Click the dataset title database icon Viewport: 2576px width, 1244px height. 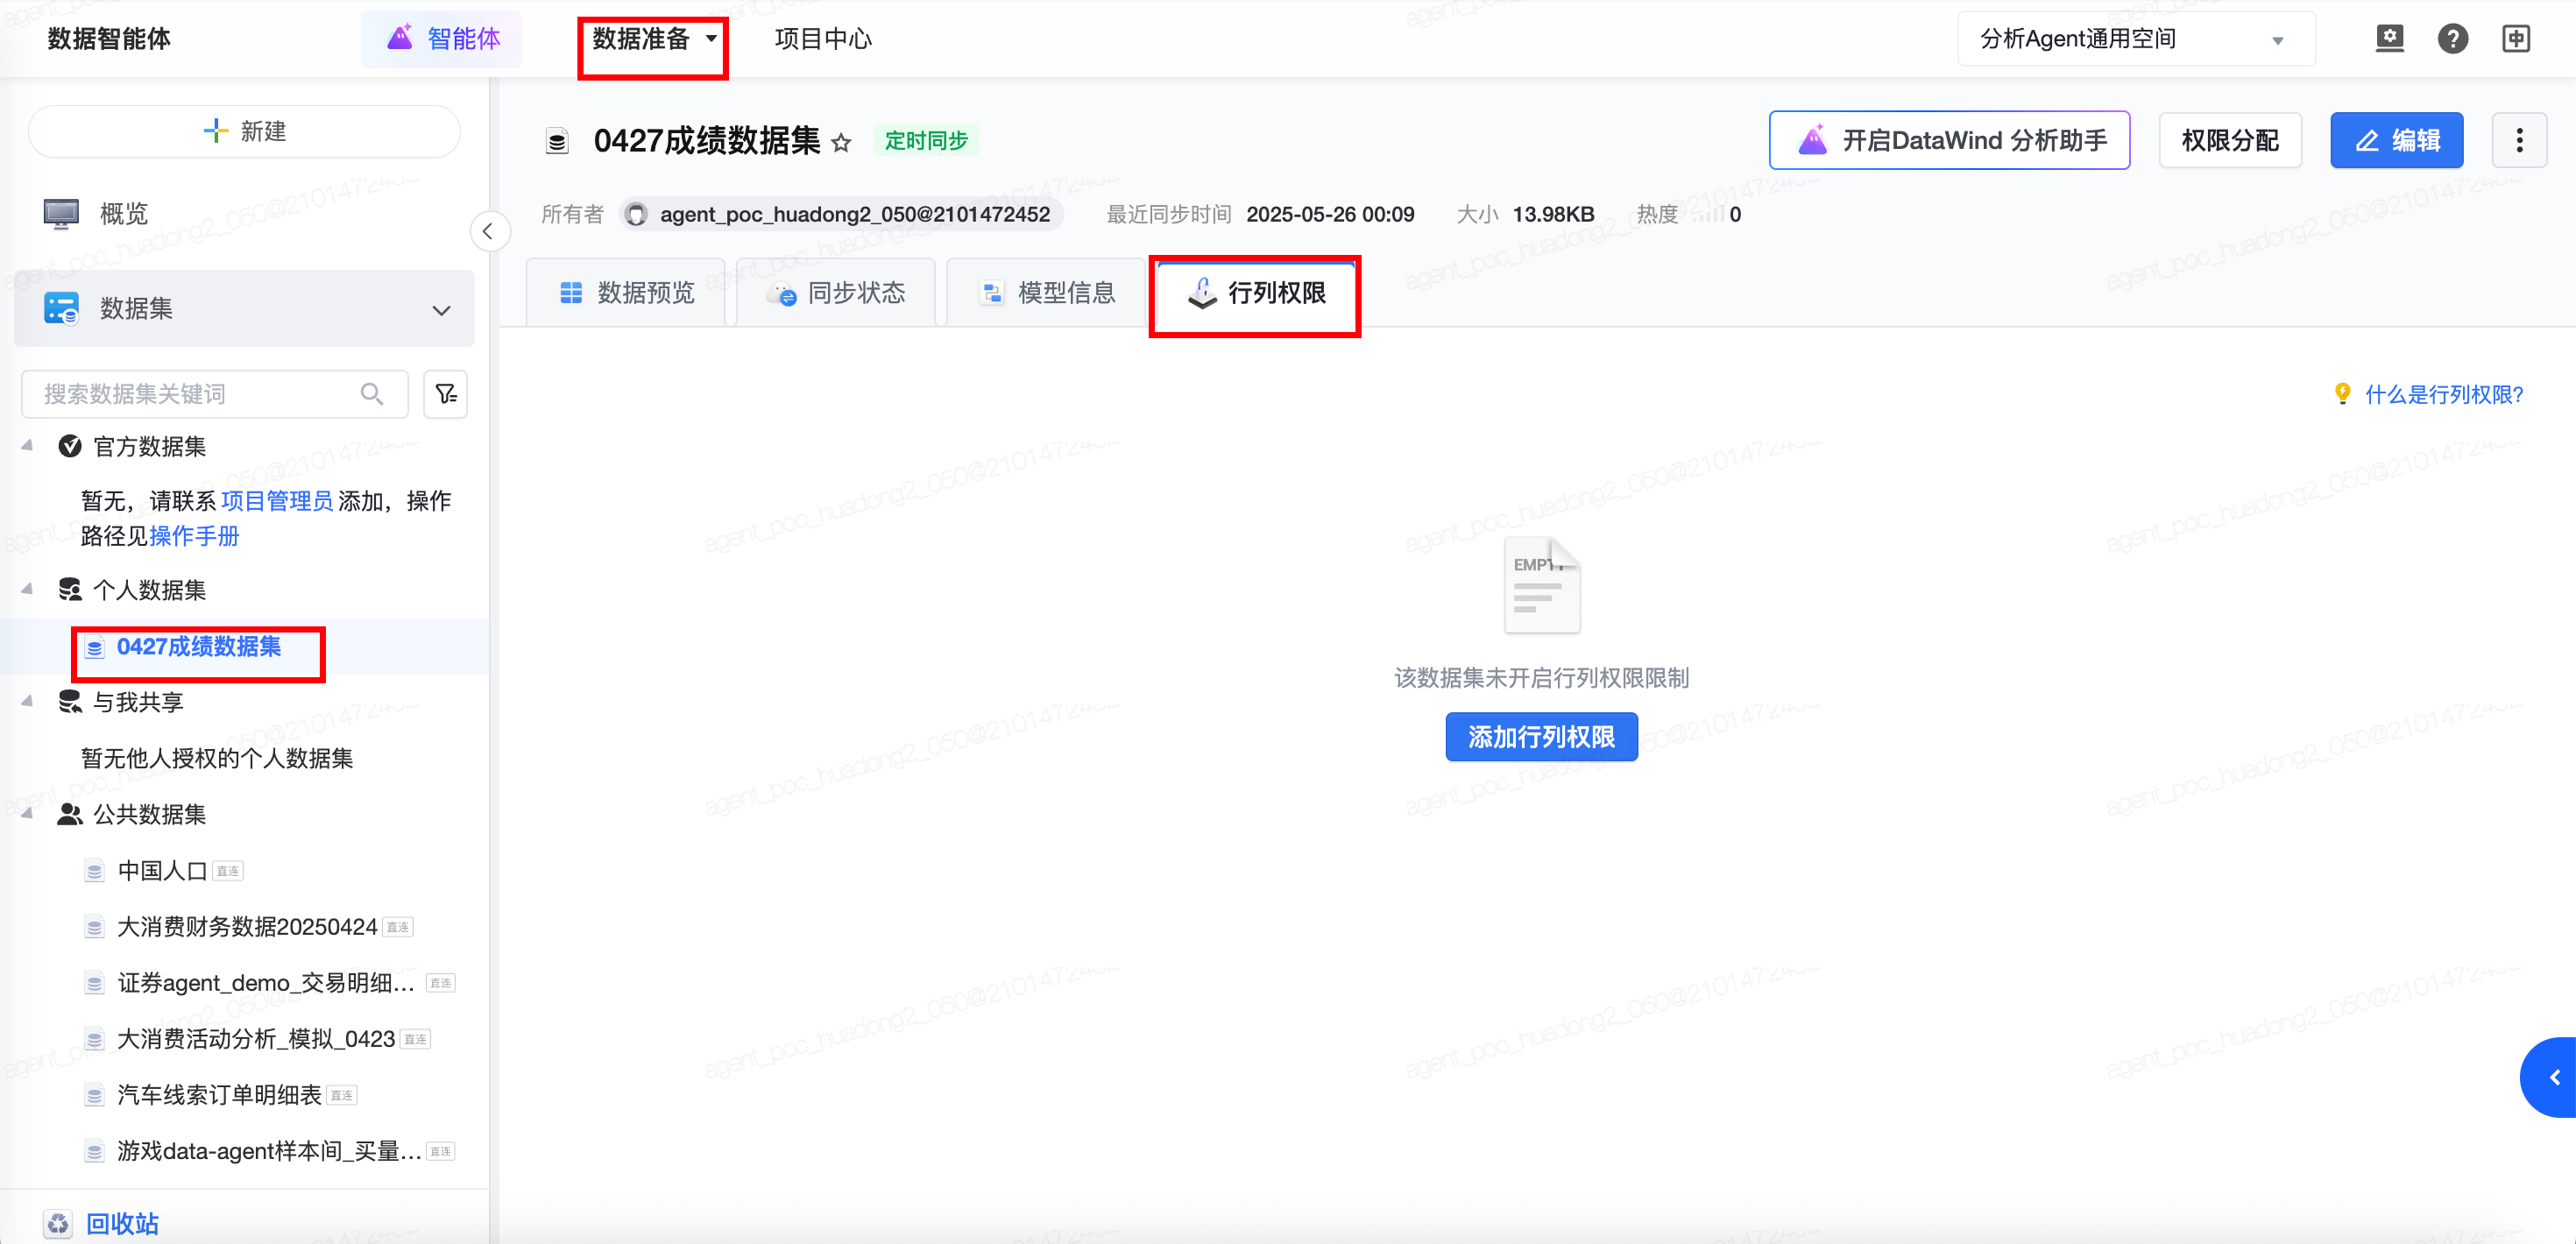coord(557,142)
